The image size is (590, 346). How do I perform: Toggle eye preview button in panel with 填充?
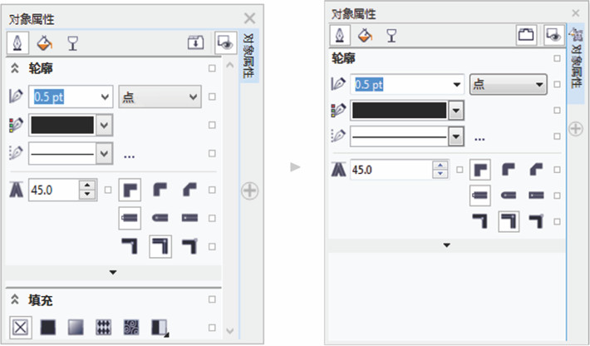pyautogui.click(x=225, y=42)
